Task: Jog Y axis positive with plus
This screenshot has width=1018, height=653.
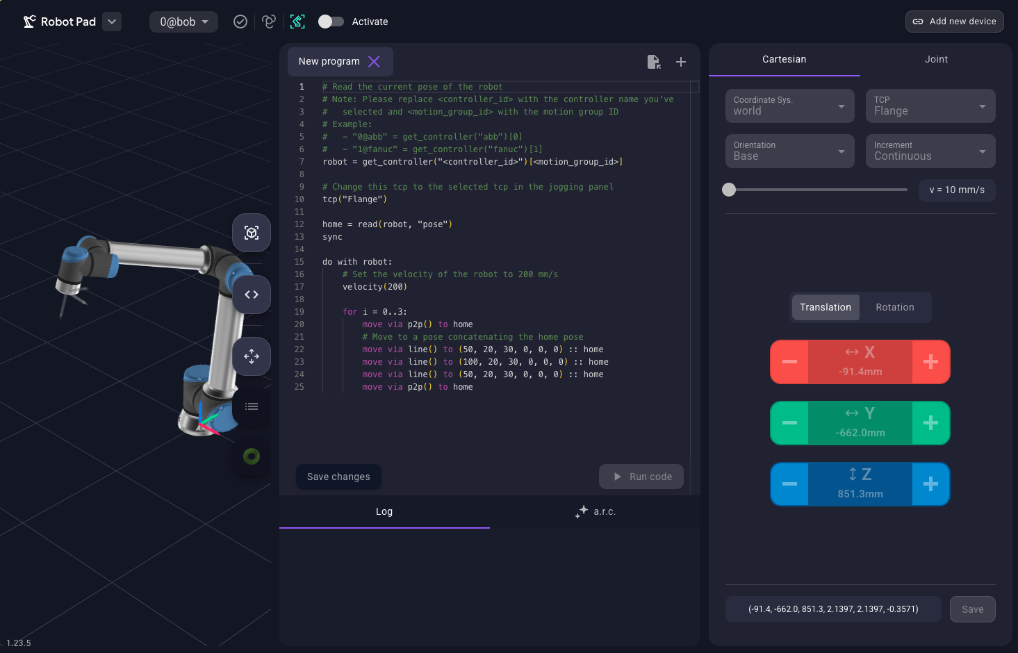Action: pyautogui.click(x=930, y=423)
